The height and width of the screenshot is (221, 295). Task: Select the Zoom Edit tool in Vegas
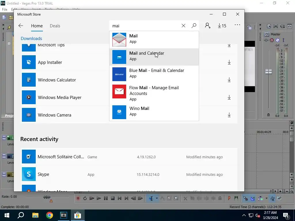pos(176,198)
